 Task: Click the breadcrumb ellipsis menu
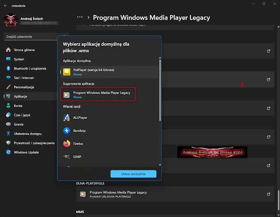(80, 17)
